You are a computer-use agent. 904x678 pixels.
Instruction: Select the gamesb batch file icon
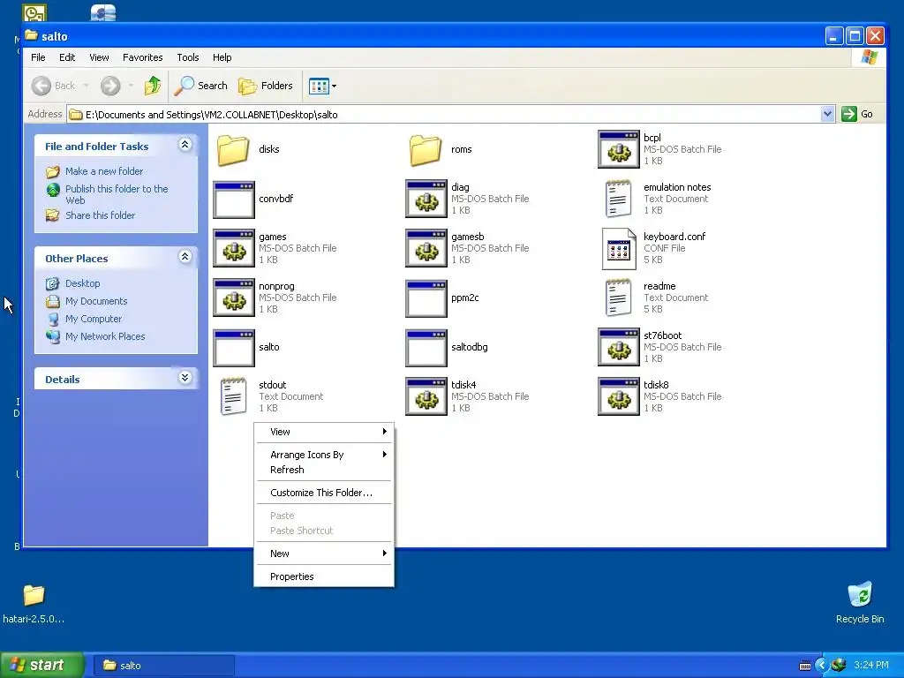[426, 248]
